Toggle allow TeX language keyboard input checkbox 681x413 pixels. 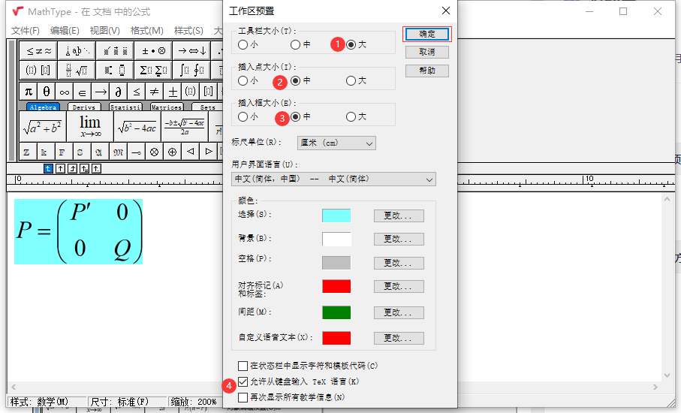243,381
